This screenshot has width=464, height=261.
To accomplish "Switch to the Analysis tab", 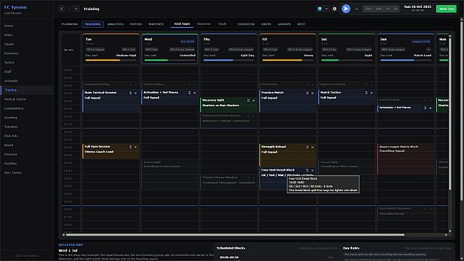I will tap(115, 24).
